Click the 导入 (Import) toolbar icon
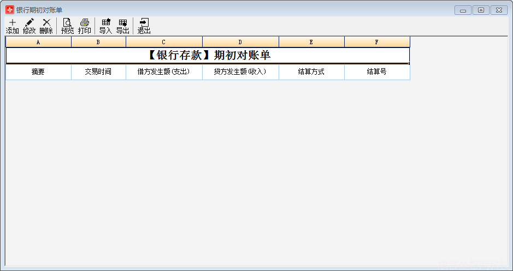This screenshot has width=513, height=271. (x=105, y=26)
